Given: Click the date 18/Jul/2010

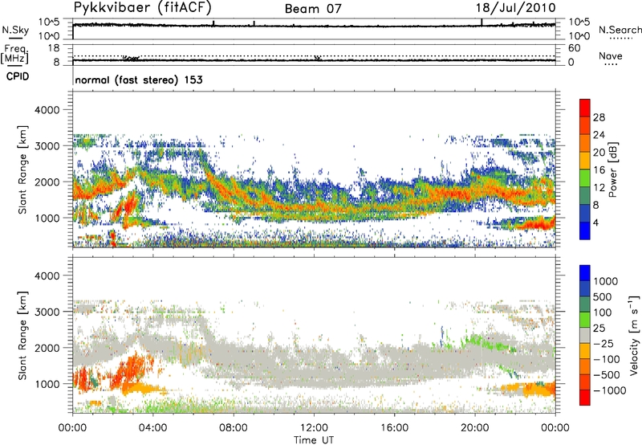Looking at the screenshot, I should [515, 8].
